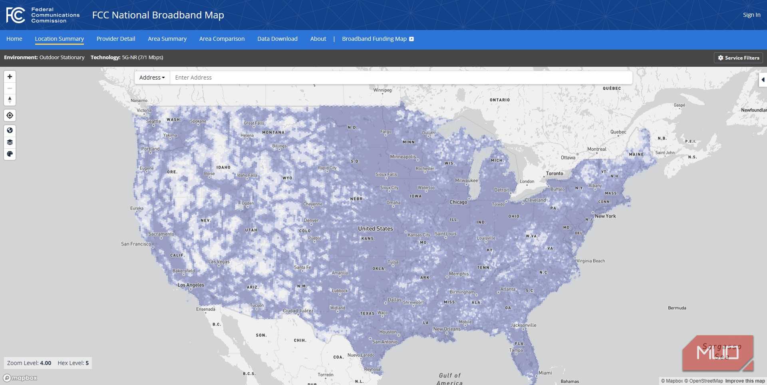Locate my position with the target icon
The image size is (767, 385).
point(10,116)
